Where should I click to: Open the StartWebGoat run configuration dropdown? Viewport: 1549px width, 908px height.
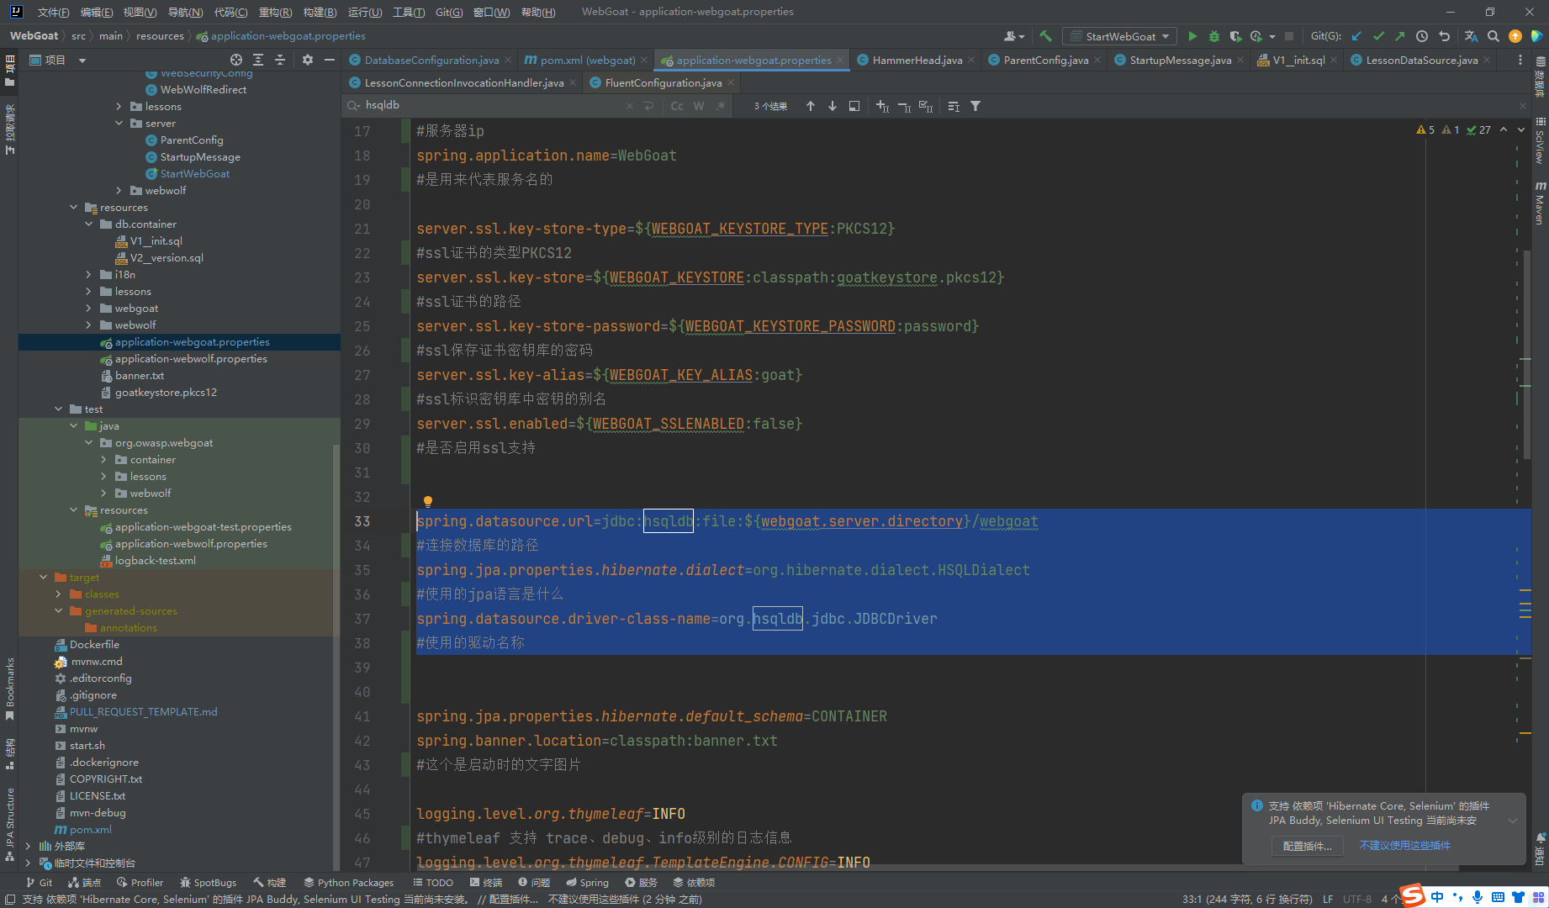[x=1119, y=36]
